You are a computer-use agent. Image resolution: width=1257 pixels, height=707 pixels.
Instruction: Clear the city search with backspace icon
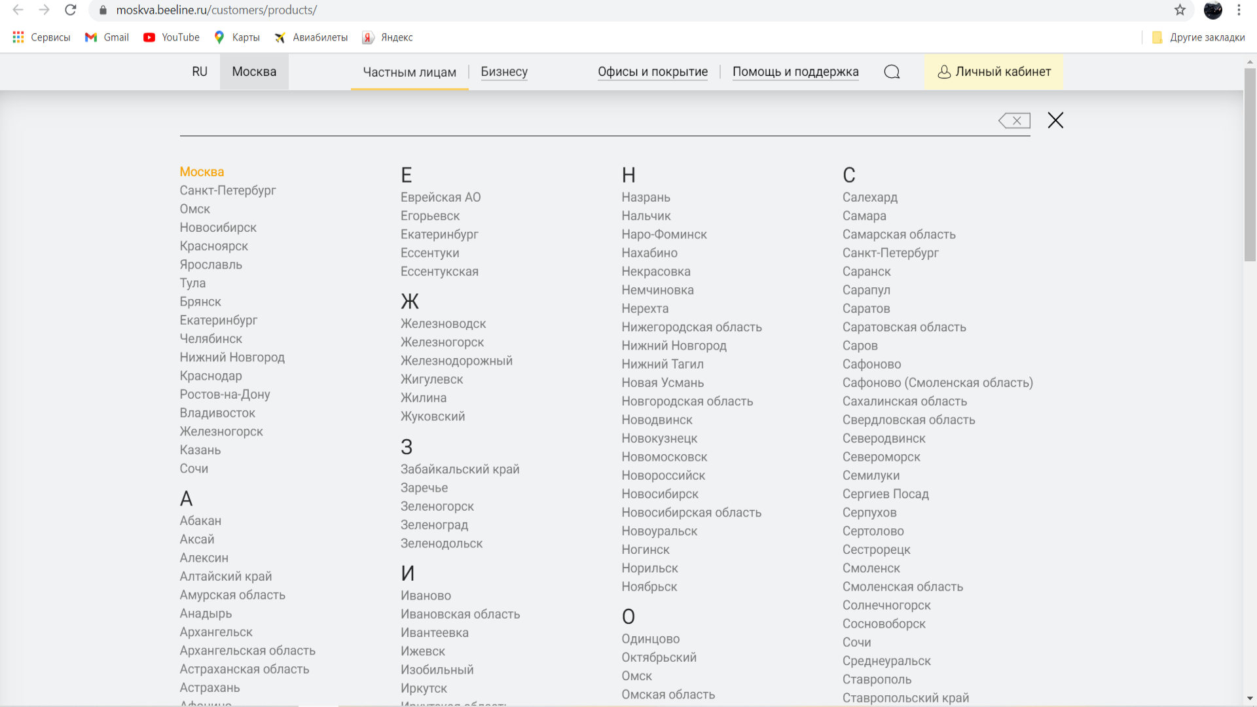click(x=1014, y=120)
